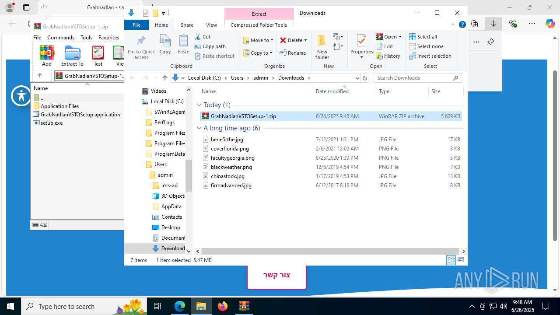Switch to the View tab
This screenshot has width=560, height=315.
(x=211, y=25)
